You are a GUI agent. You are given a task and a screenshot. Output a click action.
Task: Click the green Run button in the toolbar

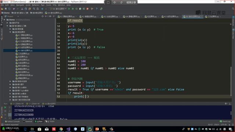69,9
